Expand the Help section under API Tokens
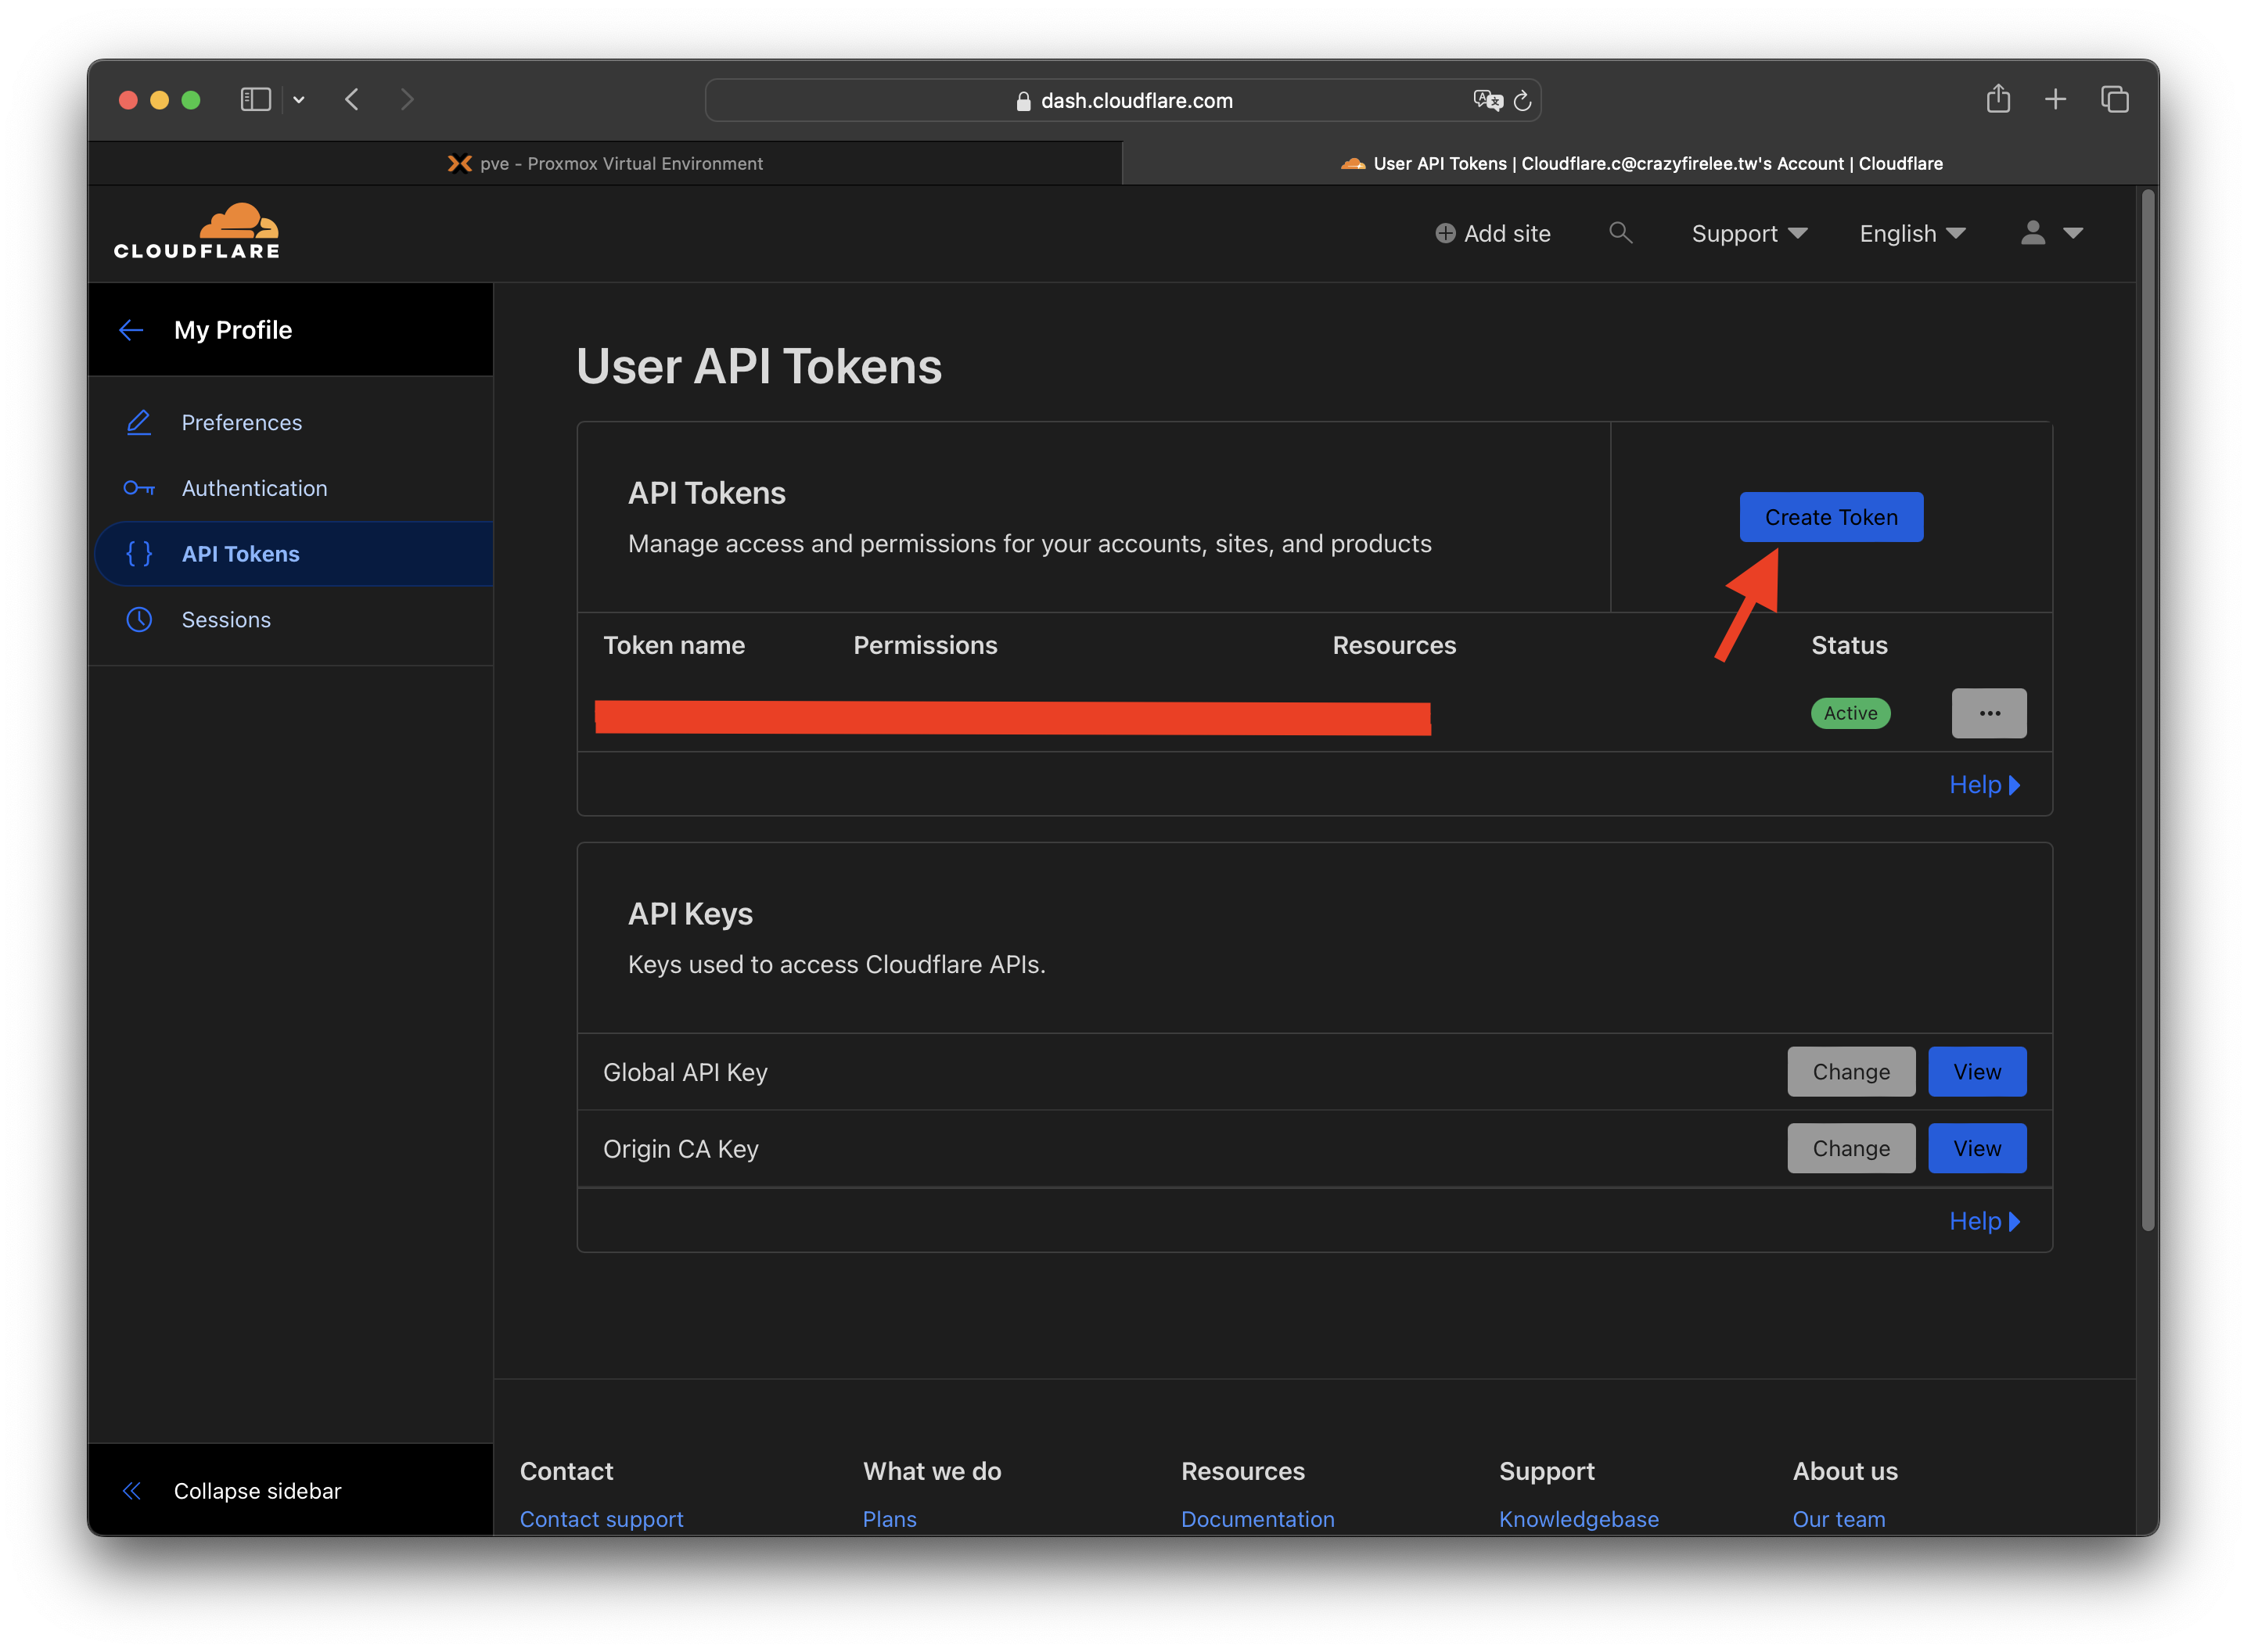 [x=1984, y=784]
